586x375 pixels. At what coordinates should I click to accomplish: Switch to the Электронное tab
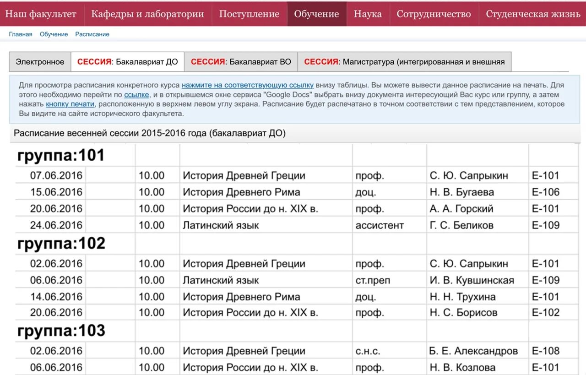point(40,62)
